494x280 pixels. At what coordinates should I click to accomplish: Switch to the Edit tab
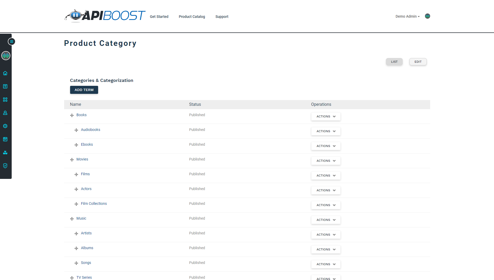click(x=418, y=62)
